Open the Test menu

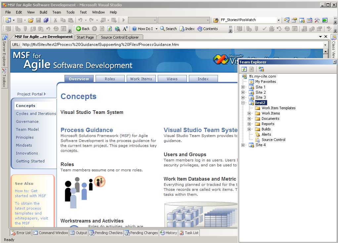tap(83, 12)
